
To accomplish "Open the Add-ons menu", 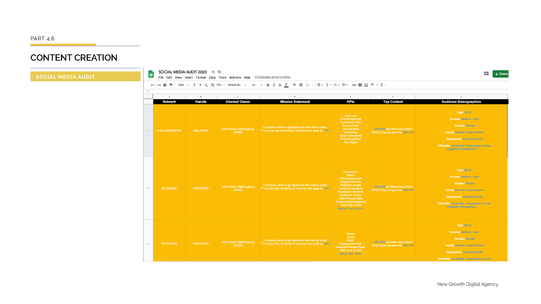I will [x=235, y=78].
